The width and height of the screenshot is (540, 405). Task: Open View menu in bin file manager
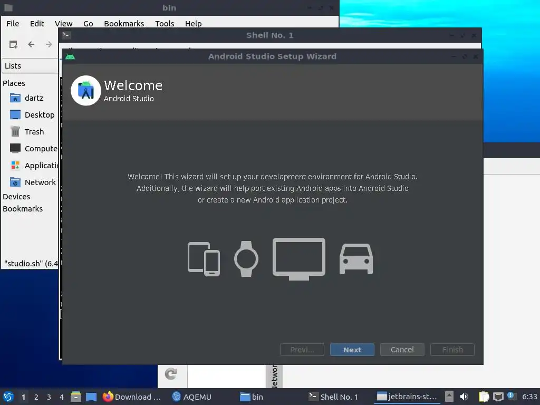tap(63, 23)
